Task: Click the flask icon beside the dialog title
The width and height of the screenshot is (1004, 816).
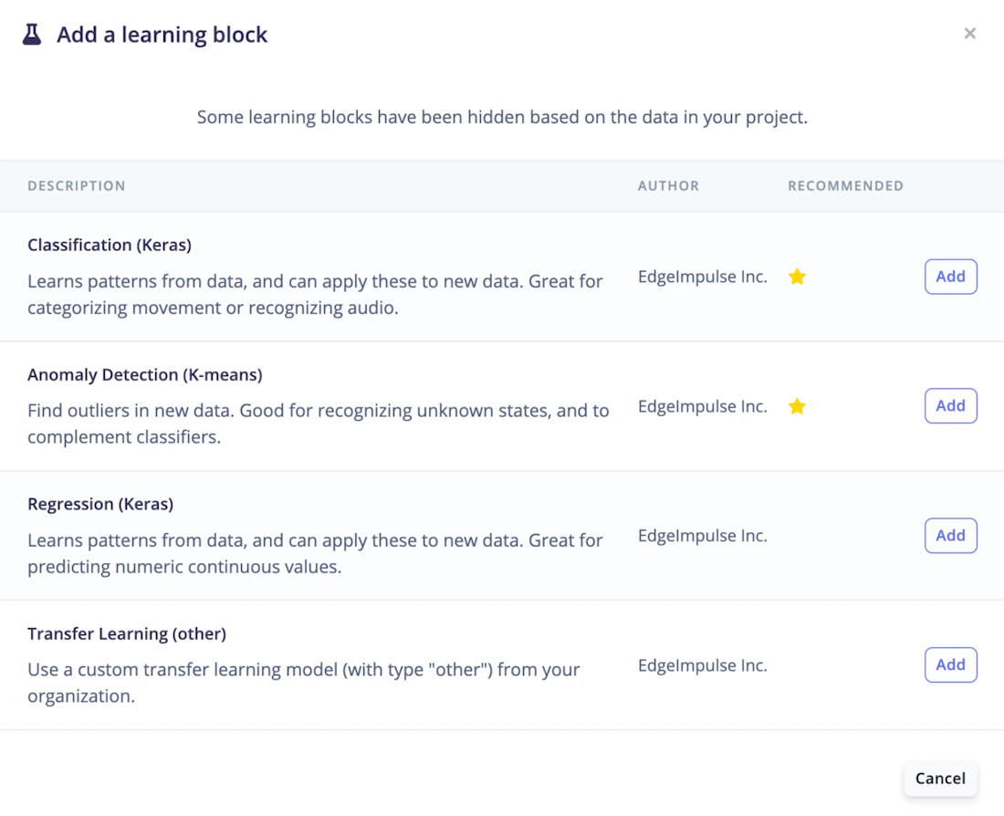Action: 32,35
